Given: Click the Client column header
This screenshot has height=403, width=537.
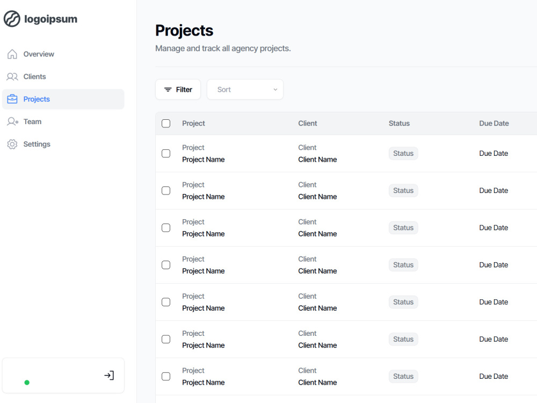Looking at the screenshot, I should [308, 124].
